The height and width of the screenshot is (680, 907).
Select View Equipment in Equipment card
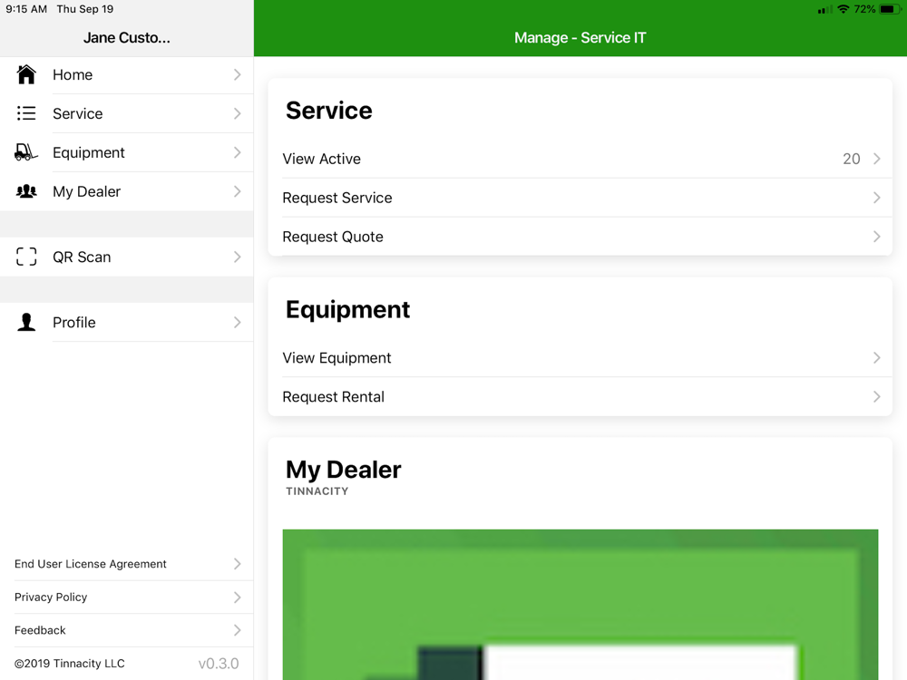[x=580, y=358]
